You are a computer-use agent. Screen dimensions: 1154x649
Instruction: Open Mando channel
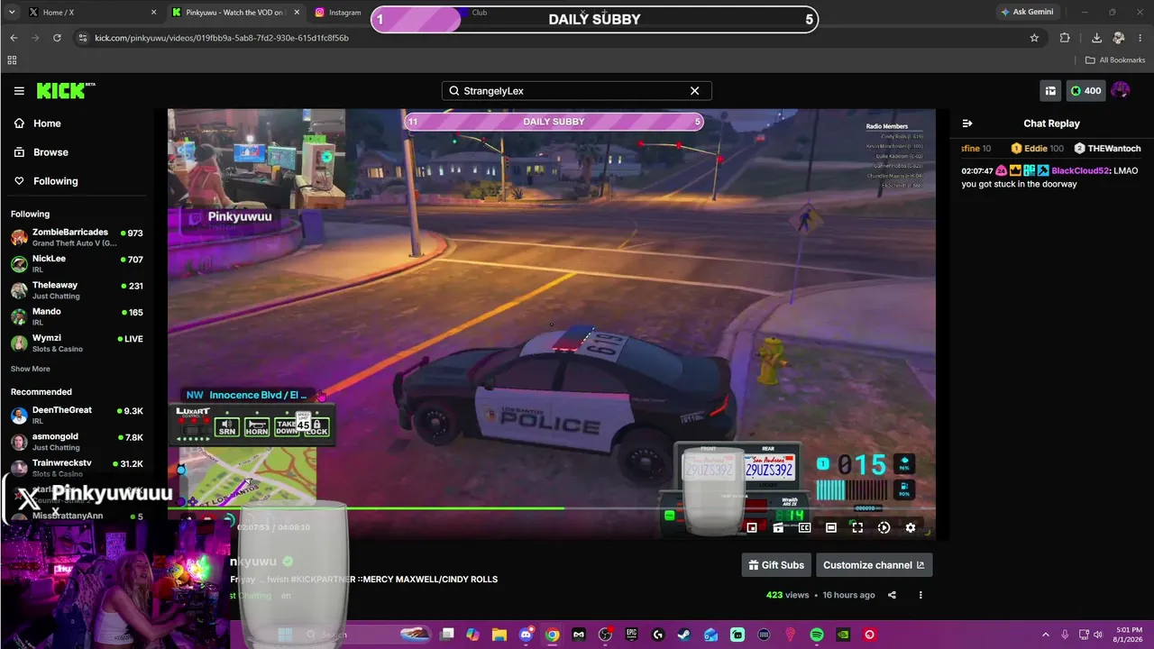tap(78, 316)
